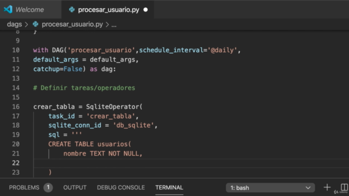Image resolution: width=349 pixels, height=196 pixels.
Task: Click the closing parenthesis on line 23
Action: pyautogui.click(x=50, y=172)
